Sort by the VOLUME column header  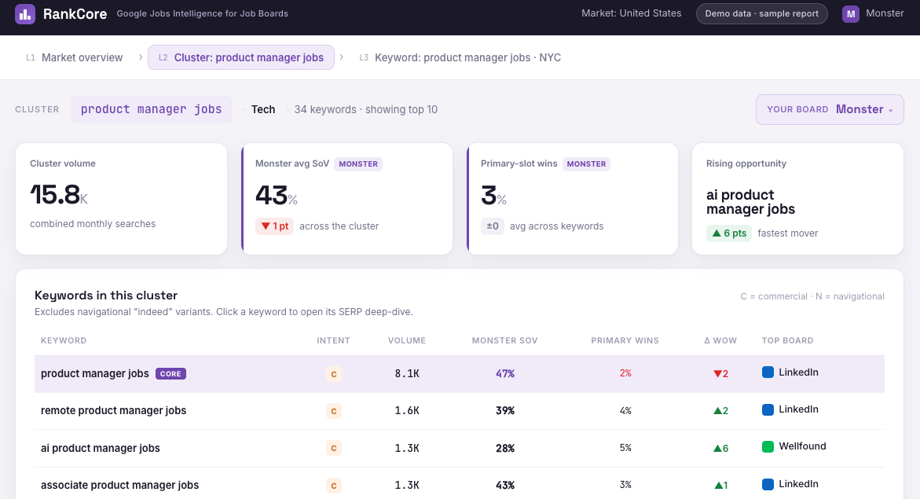[x=407, y=340]
